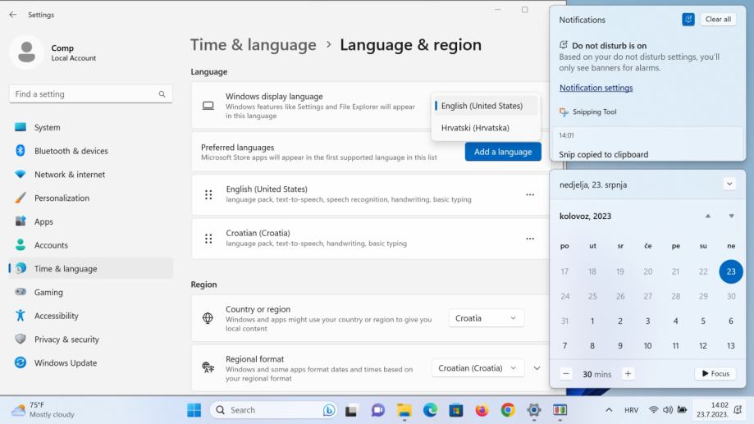The width and height of the screenshot is (754, 424).
Task: Open Regional format dropdown
Action: click(x=478, y=368)
